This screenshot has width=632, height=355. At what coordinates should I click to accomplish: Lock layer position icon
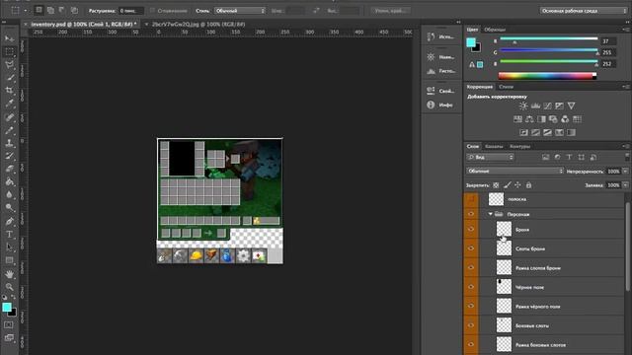coord(517,185)
